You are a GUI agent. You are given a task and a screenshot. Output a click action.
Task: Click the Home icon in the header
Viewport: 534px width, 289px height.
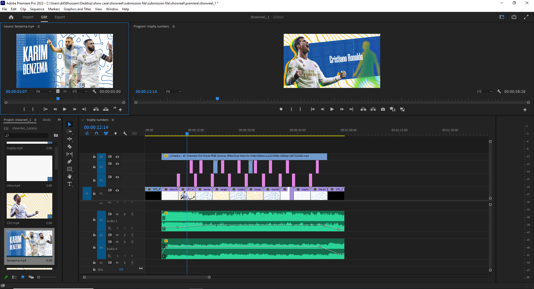[x=11, y=17]
